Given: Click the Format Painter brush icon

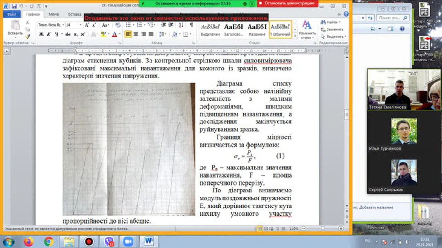Looking at the screenshot, I should [28, 36].
